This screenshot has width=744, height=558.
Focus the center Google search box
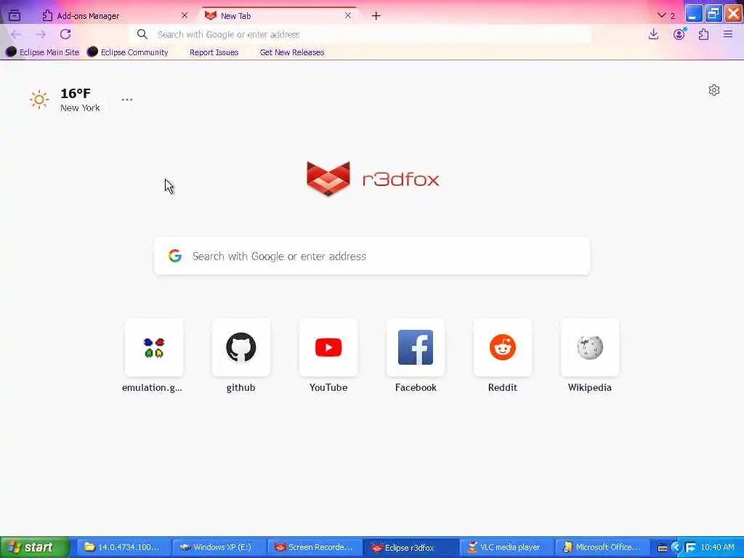click(x=372, y=256)
